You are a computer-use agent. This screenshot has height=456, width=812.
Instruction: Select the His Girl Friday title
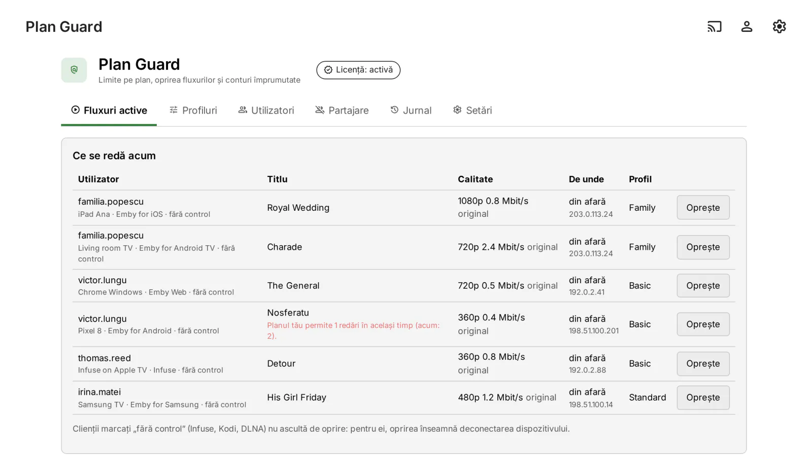[296, 398]
